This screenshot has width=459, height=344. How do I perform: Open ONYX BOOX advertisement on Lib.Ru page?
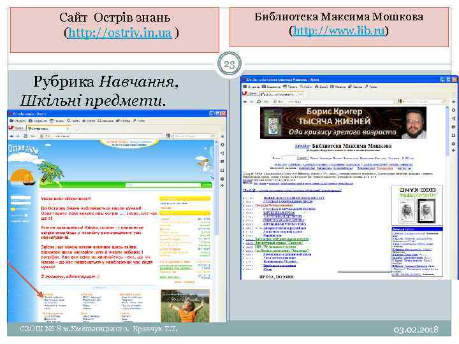[x=418, y=206]
